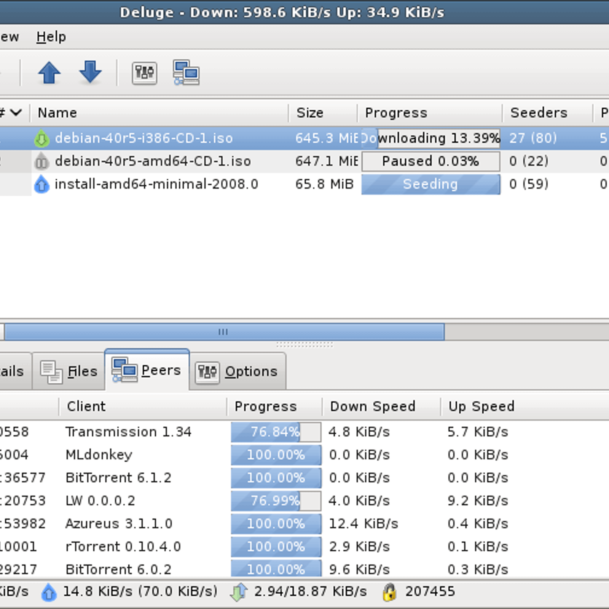Click the 65.8 MiB size cell
This screenshot has height=609, width=609.
[324, 184]
